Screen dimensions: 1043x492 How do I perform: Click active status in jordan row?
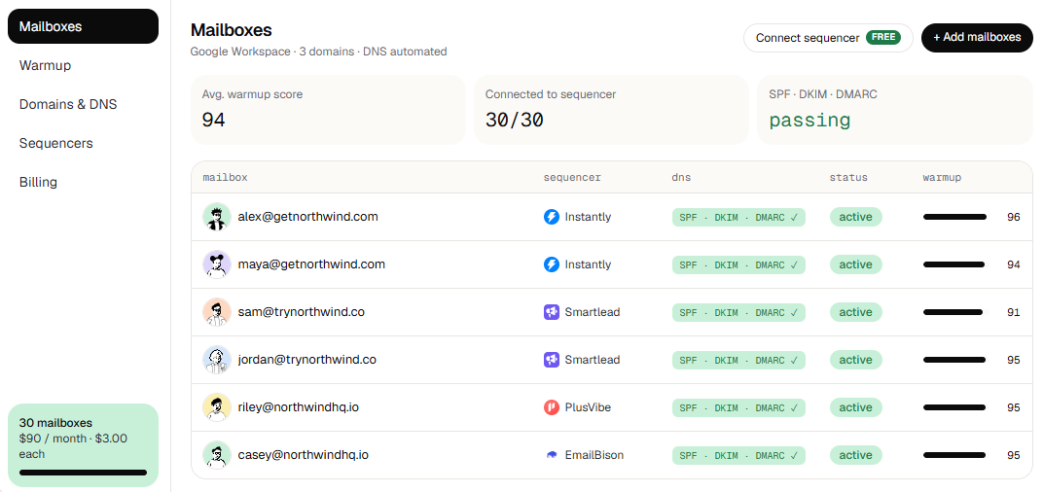tap(855, 360)
